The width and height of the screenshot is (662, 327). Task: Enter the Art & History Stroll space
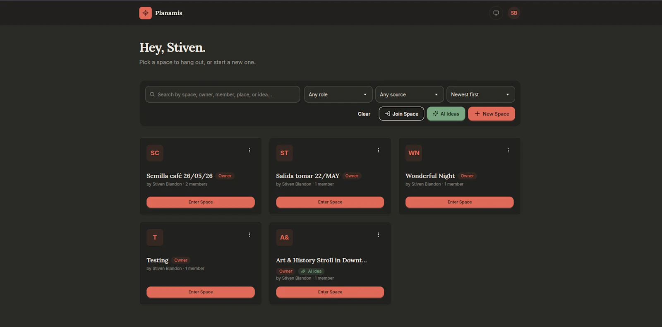pyautogui.click(x=330, y=292)
